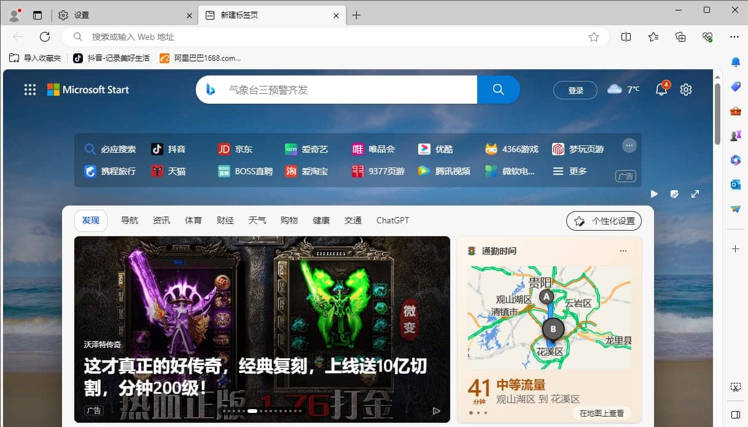This screenshot has width=748, height=427.
Task: Open the tab actions menu icon
Action: [x=38, y=15]
